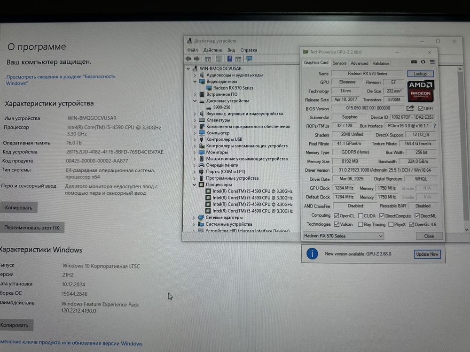The width and height of the screenshot is (470, 352).
Task: Click the Клавиатуры keyboard icon
Action: [x=202, y=120]
